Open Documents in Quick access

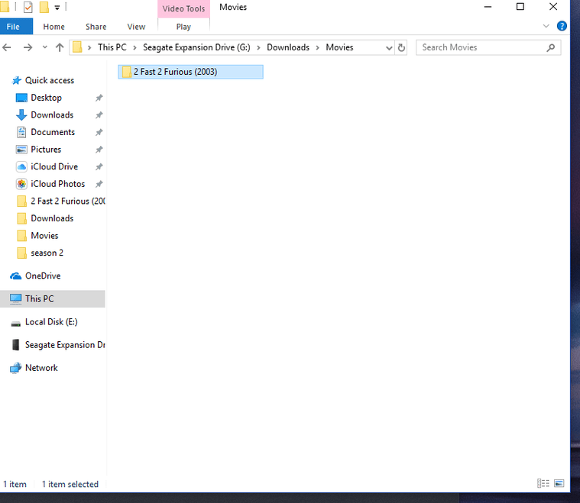[x=53, y=132]
